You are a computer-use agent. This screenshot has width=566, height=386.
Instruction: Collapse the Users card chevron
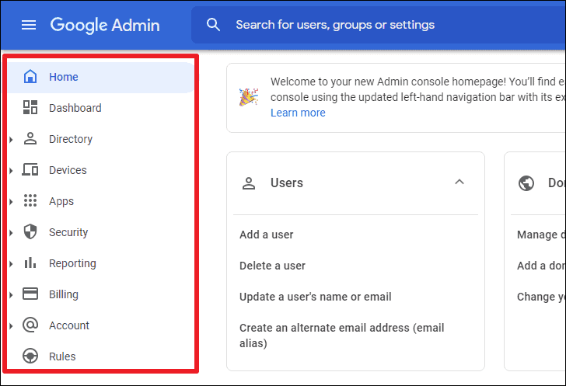(x=459, y=182)
